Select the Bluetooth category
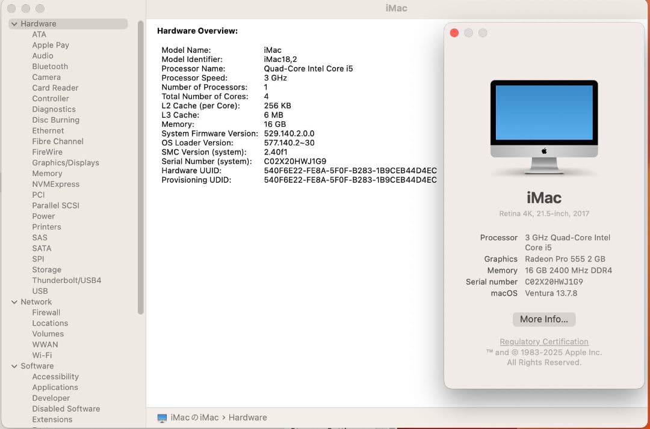Viewport: 650px width, 429px height. coord(50,66)
